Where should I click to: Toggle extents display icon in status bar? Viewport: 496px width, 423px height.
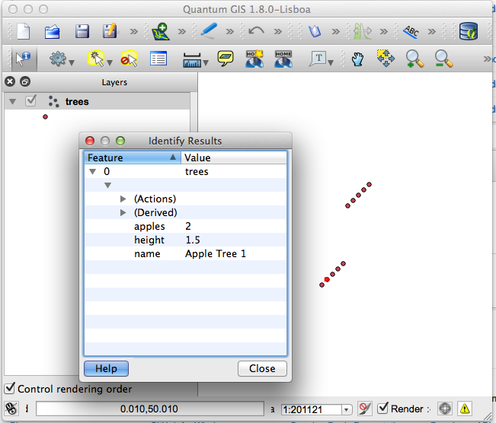click(x=11, y=409)
